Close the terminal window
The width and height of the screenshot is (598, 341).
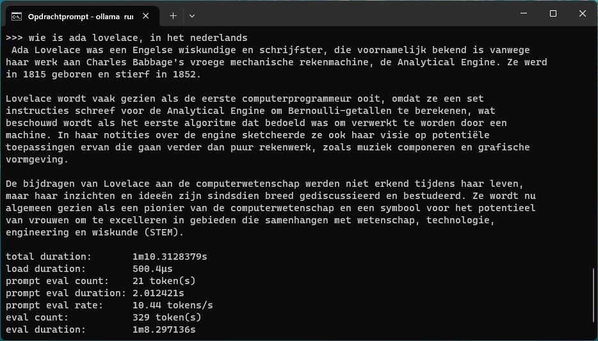point(583,13)
